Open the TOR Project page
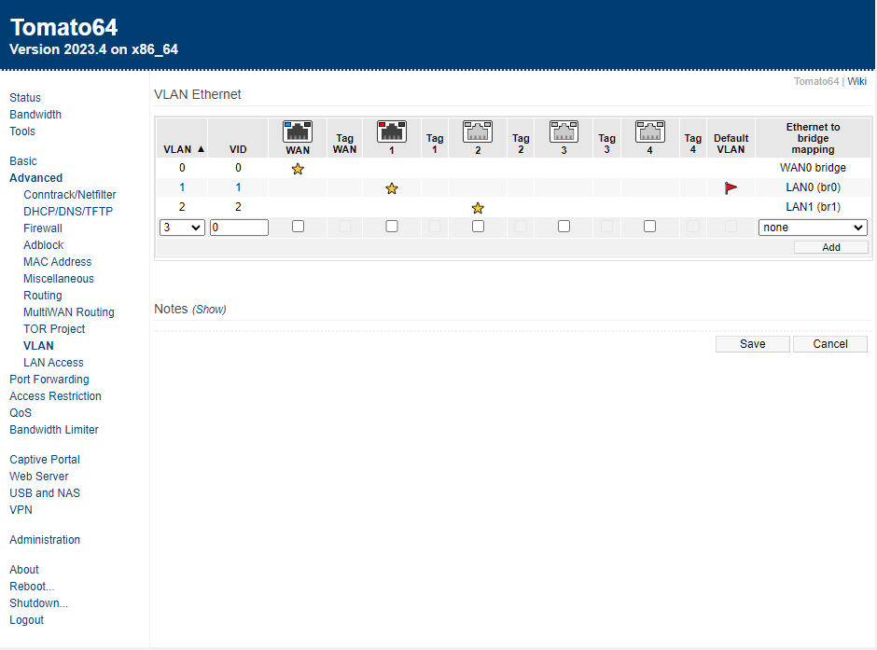This screenshot has width=877, height=650. pos(54,329)
